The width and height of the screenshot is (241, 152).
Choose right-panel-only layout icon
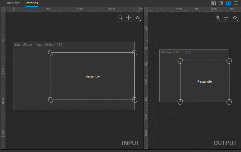coord(221,3)
